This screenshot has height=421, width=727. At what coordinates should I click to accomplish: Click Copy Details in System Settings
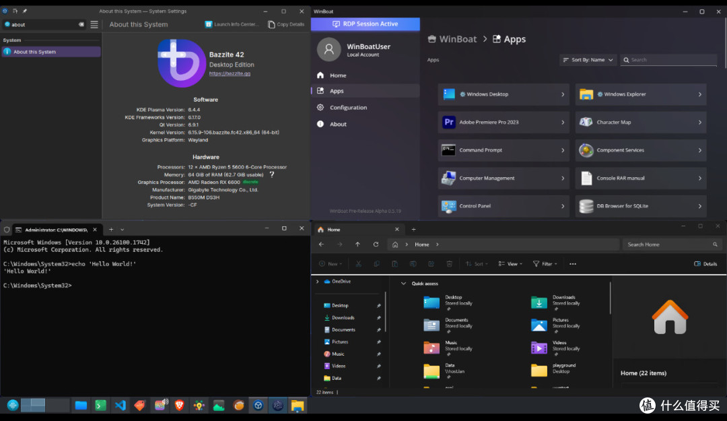pos(286,24)
